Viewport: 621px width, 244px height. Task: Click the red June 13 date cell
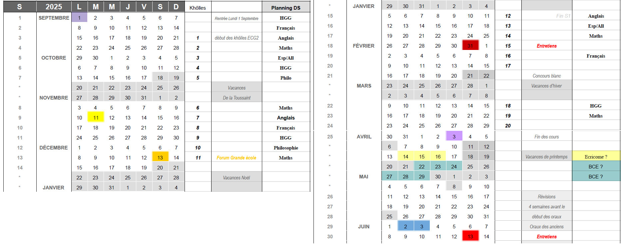click(470, 236)
